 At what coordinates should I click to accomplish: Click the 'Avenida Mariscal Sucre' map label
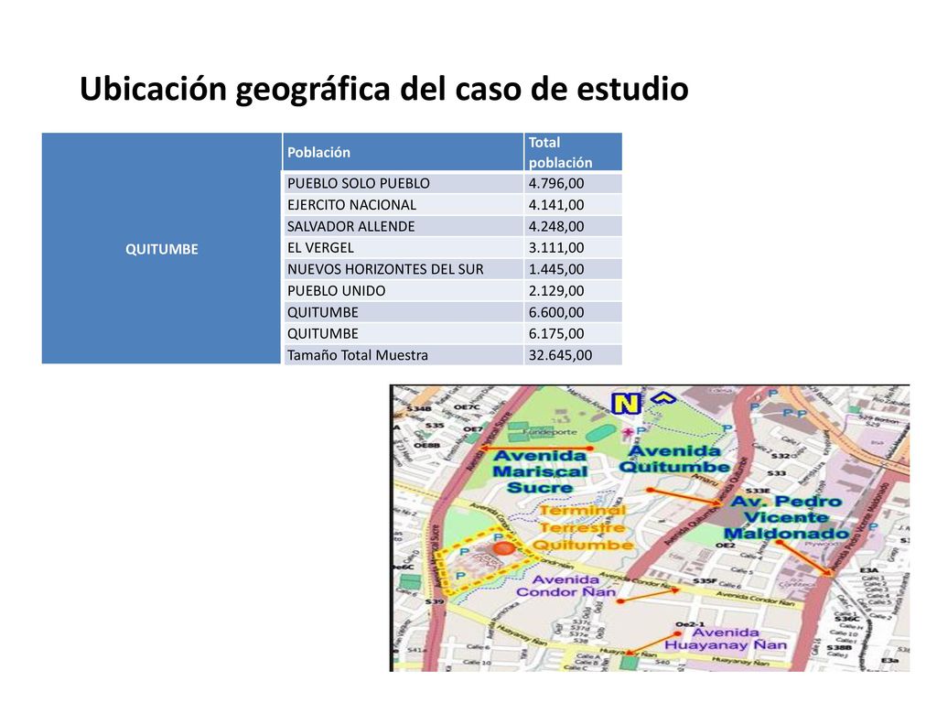[x=540, y=471]
